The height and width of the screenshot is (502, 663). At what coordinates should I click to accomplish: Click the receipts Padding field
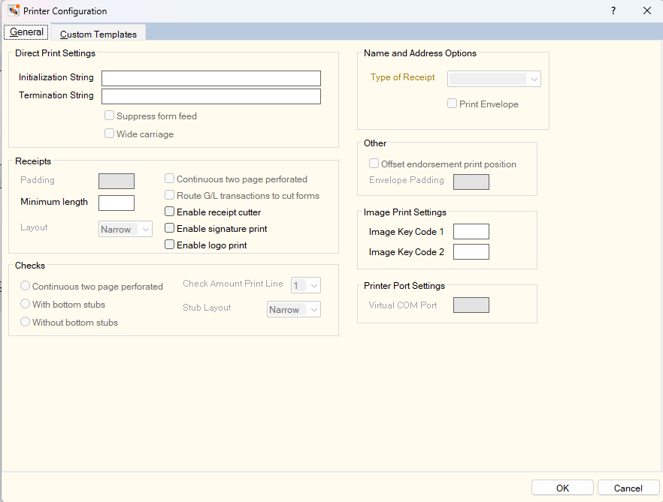click(x=117, y=181)
